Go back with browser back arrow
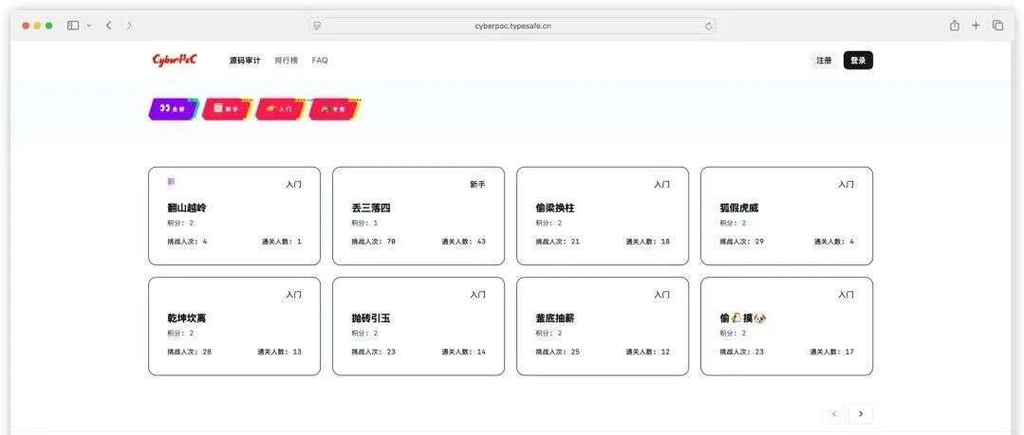 (108, 26)
